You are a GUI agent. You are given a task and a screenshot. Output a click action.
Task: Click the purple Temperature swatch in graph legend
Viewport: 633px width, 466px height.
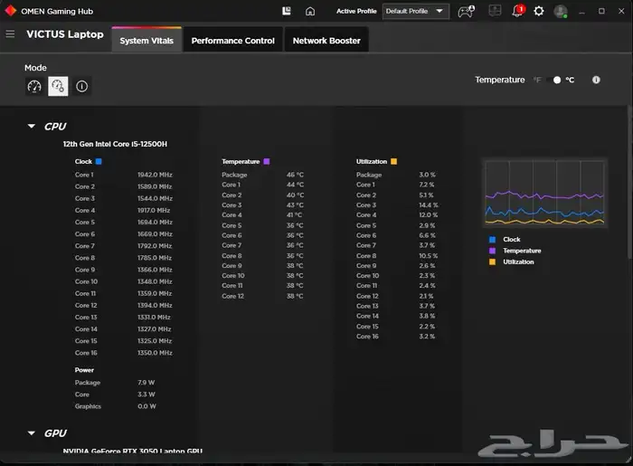pos(492,251)
